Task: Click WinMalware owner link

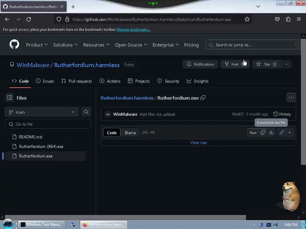Action: tap(33, 65)
